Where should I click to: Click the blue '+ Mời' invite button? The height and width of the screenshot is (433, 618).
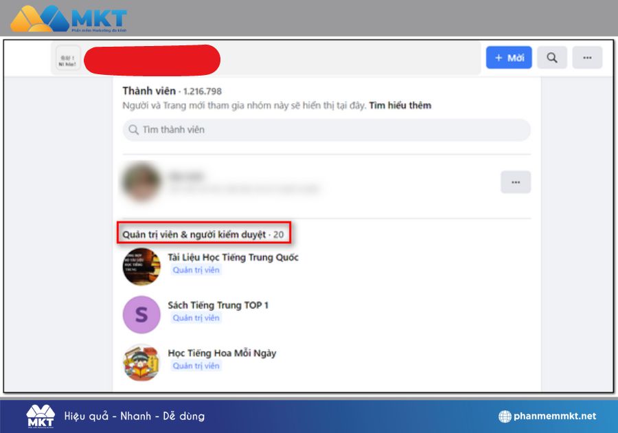[508, 58]
